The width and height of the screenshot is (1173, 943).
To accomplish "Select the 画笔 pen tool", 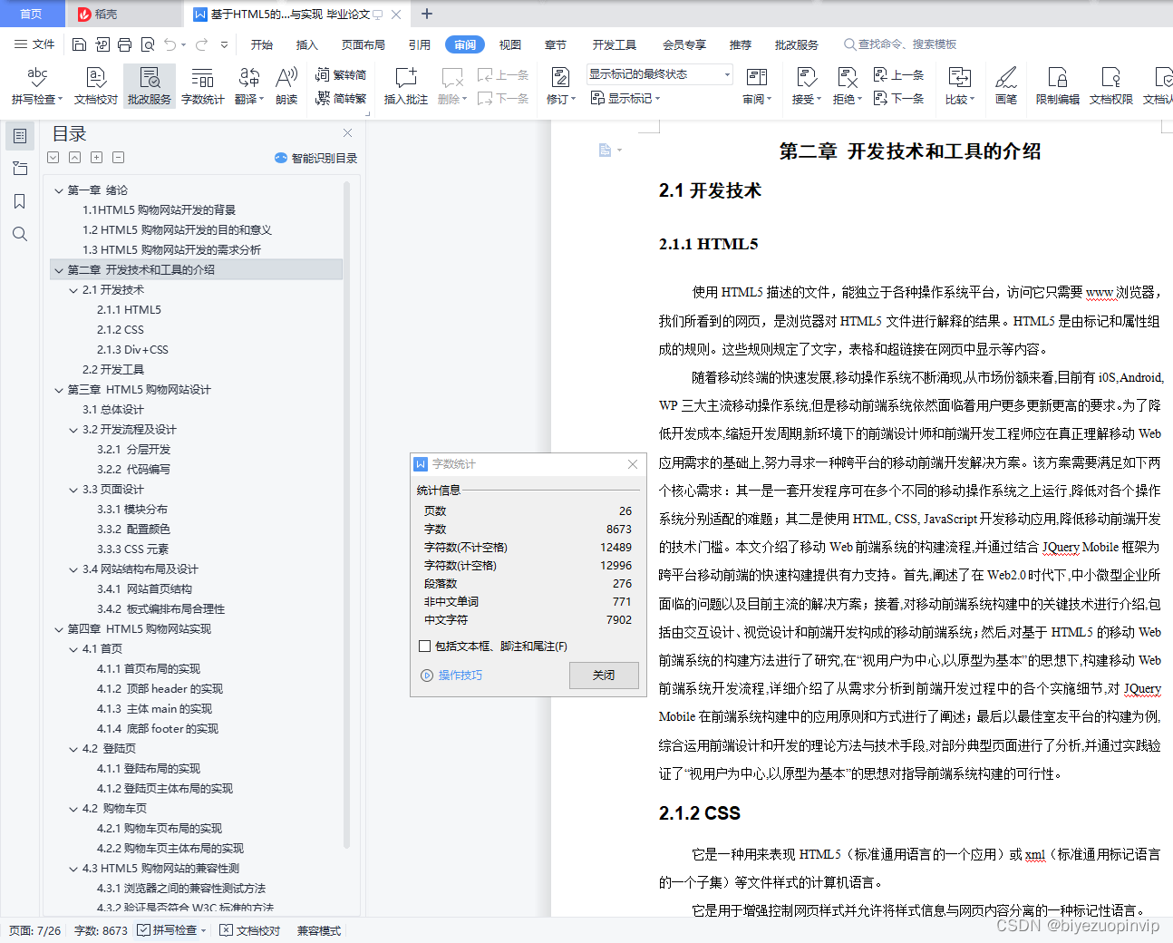I will pos(1006,86).
